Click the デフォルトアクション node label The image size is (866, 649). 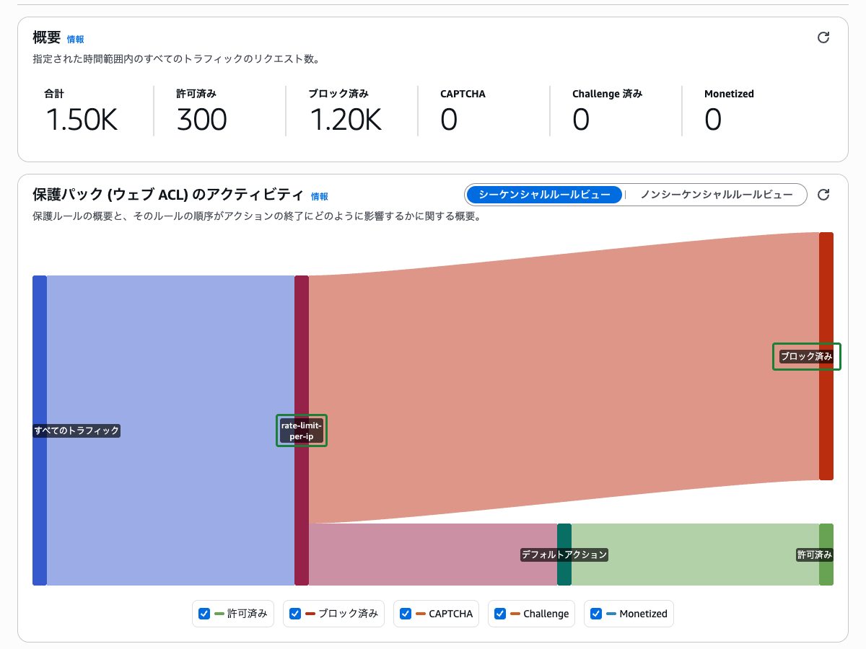pos(564,555)
